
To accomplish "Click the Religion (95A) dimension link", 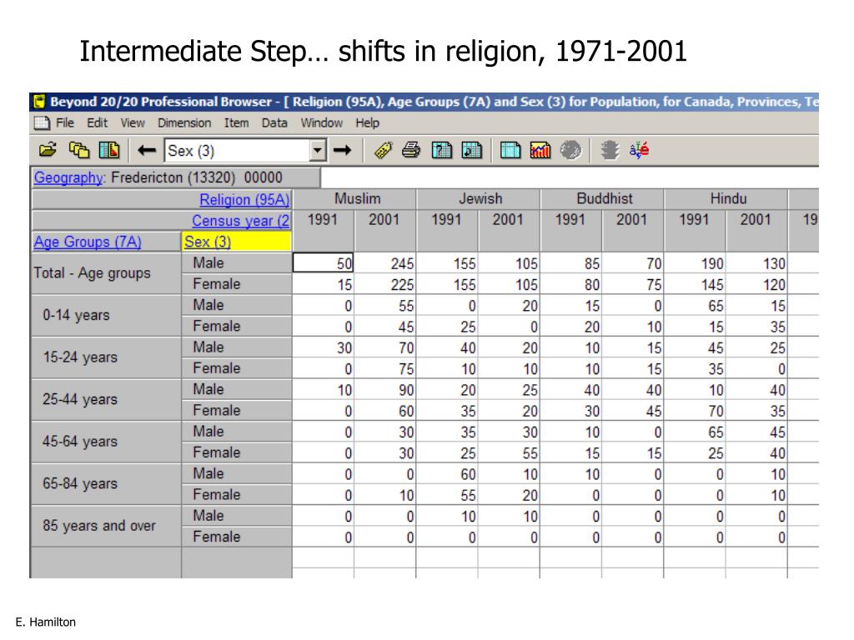I will click(x=244, y=200).
